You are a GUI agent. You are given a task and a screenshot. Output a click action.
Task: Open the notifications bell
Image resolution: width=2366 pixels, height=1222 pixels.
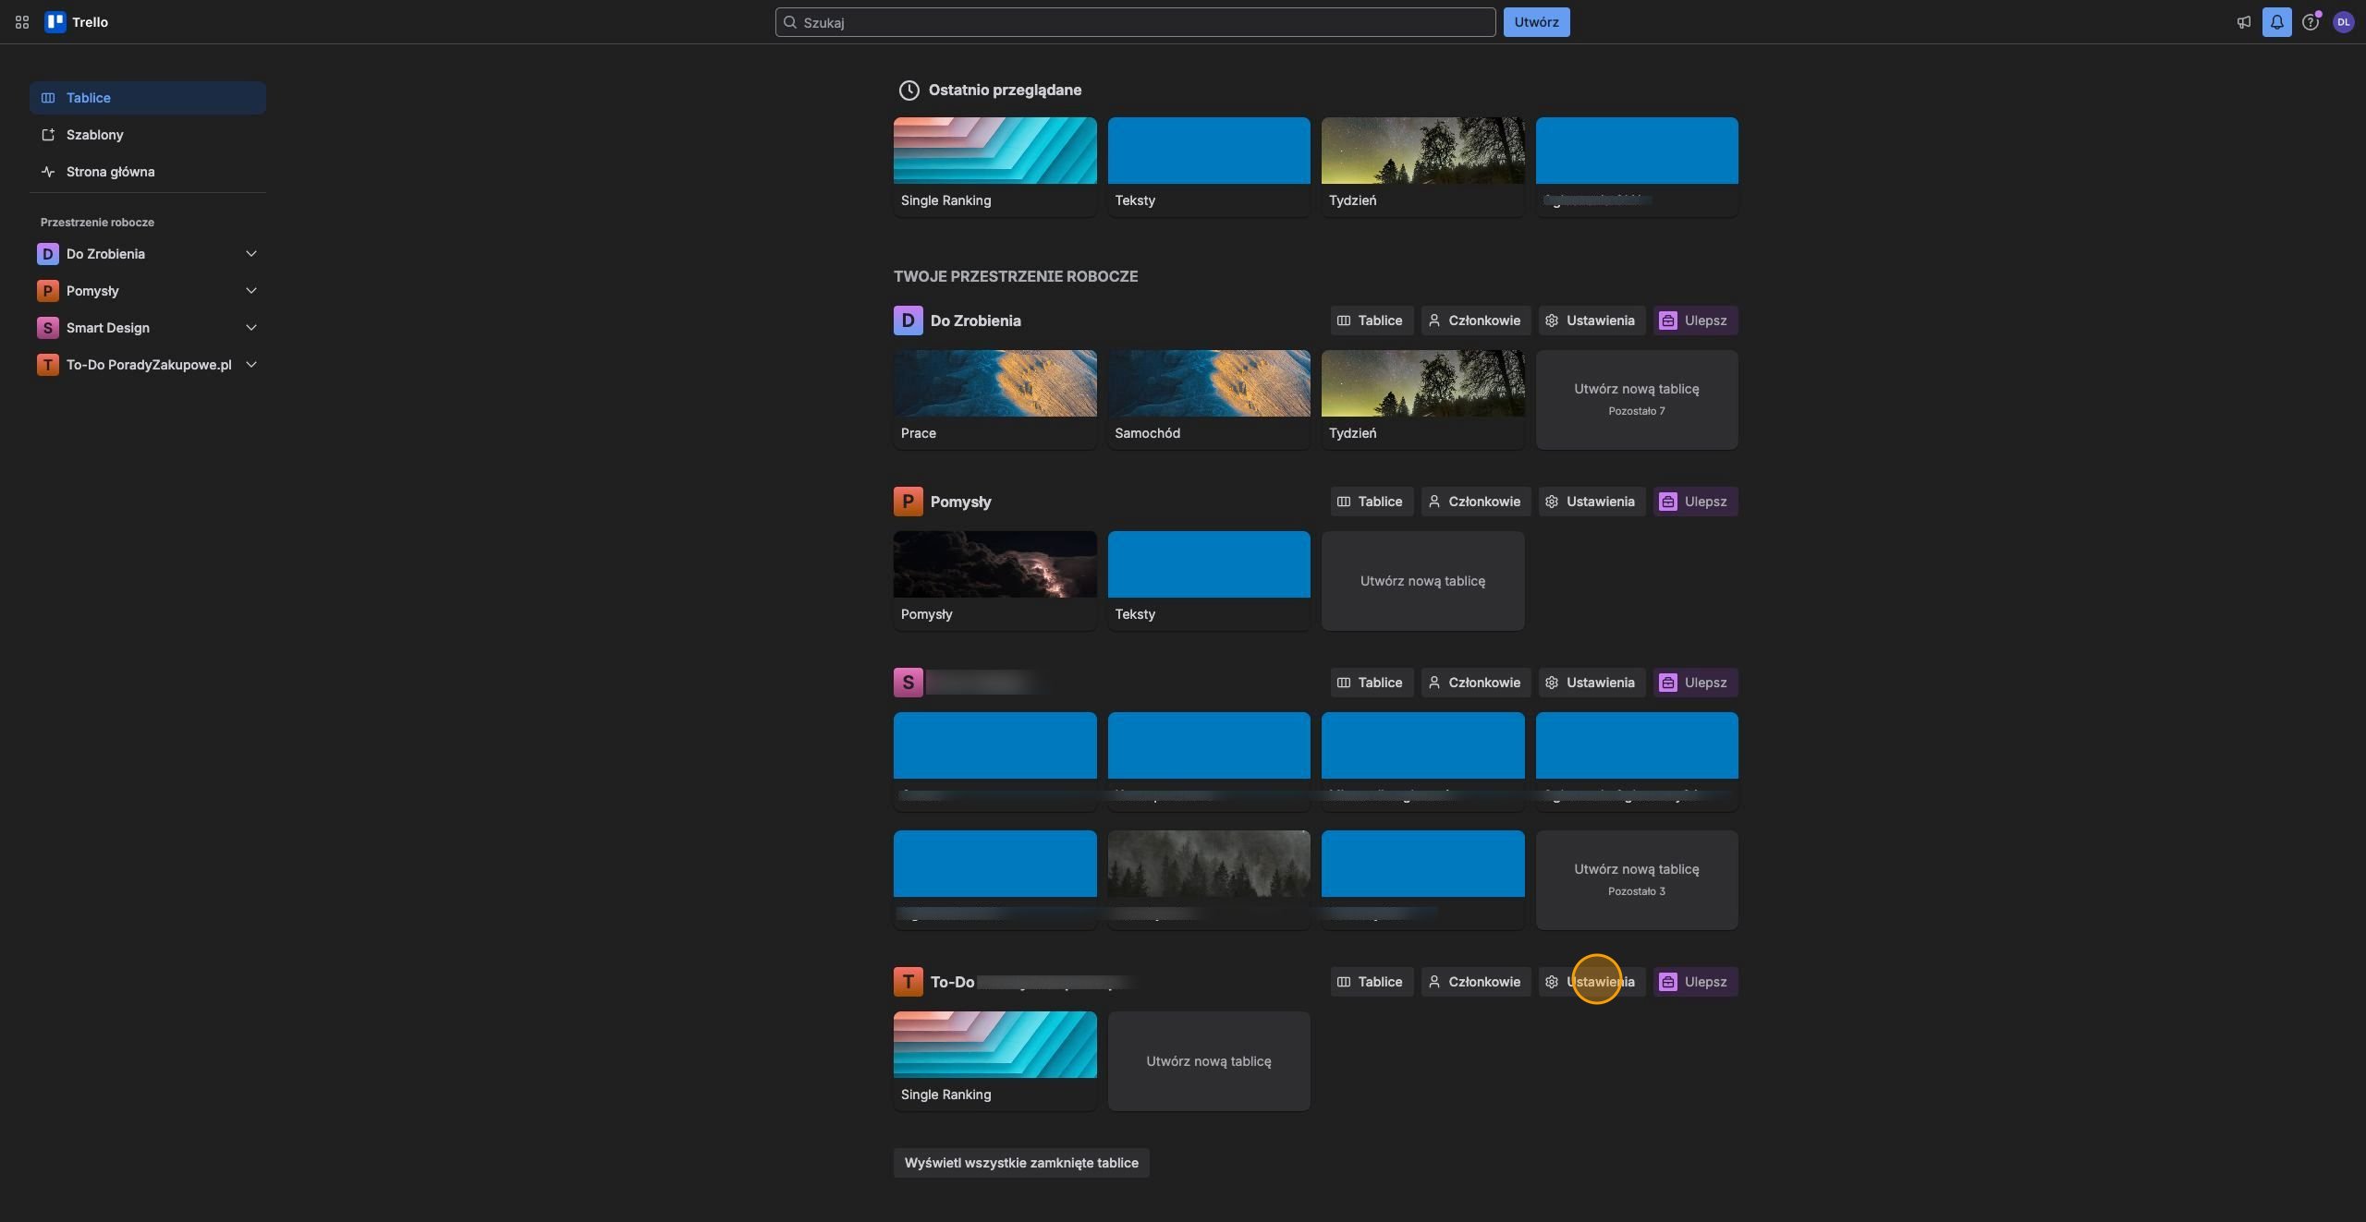click(x=2276, y=22)
